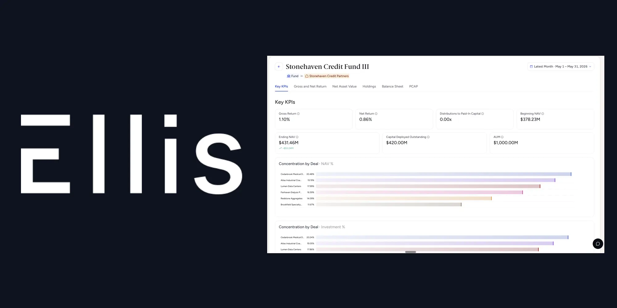The height and width of the screenshot is (308, 617).
Task: Open the Net Asset Value tab
Action: click(344, 87)
